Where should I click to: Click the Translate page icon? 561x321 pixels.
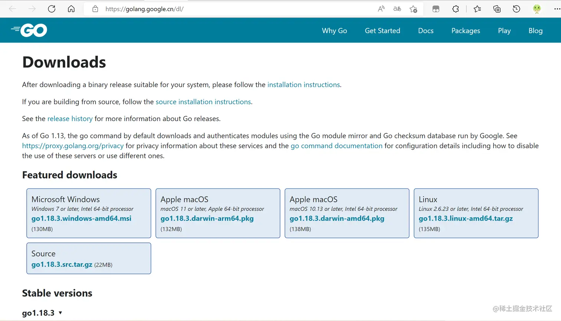point(397,9)
